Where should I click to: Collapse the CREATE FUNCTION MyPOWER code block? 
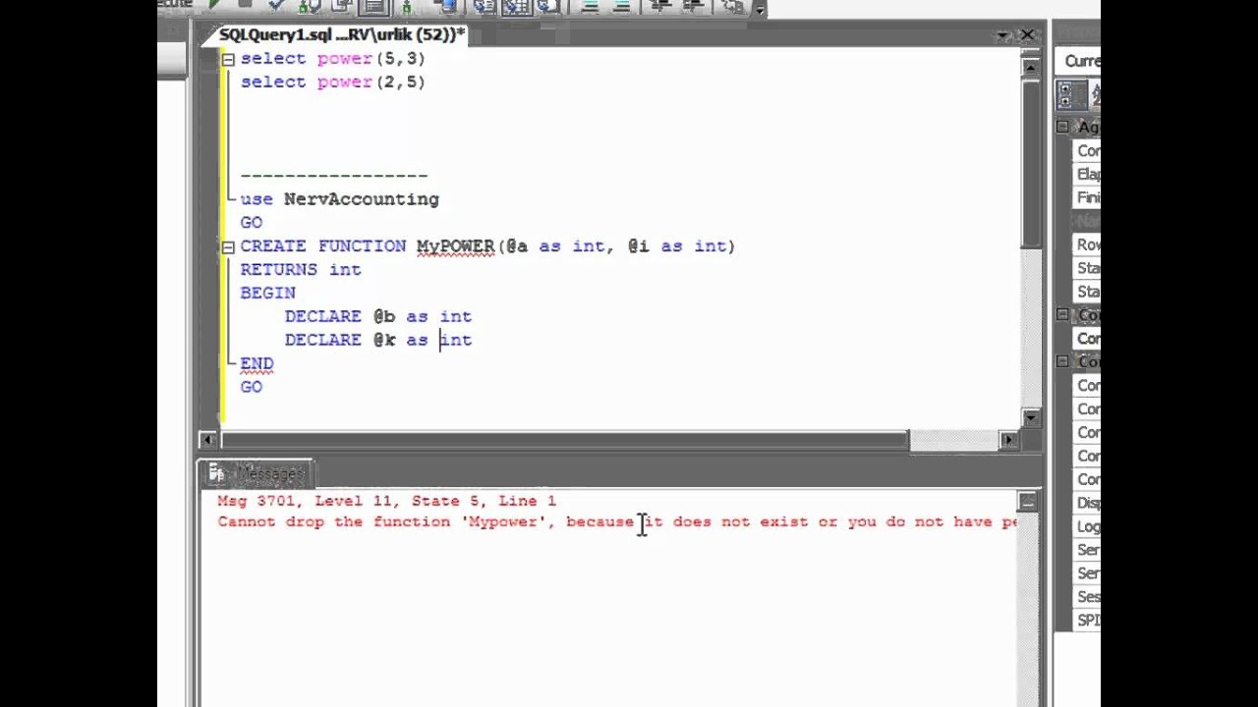228,246
